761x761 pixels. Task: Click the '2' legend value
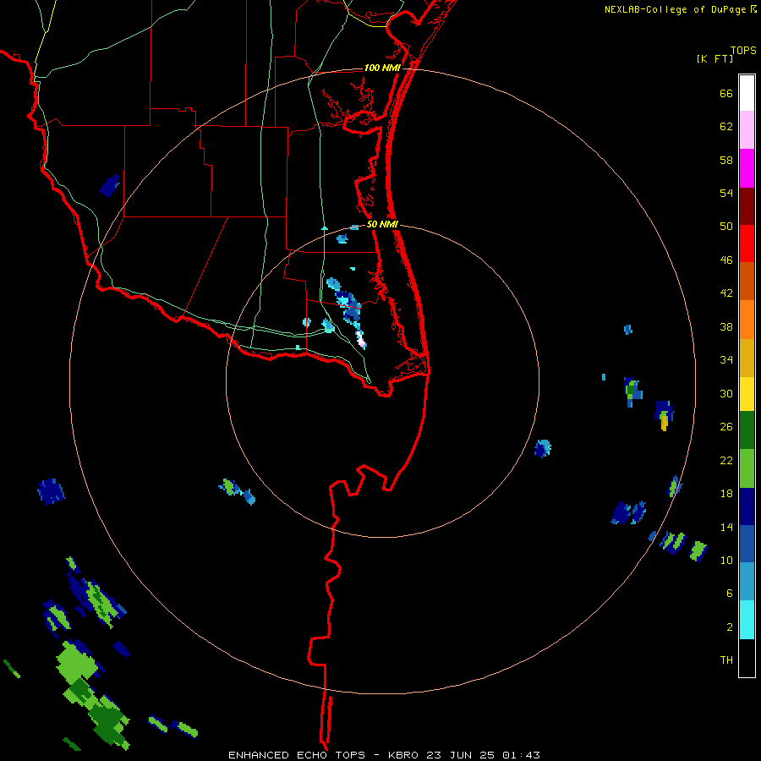point(730,627)
